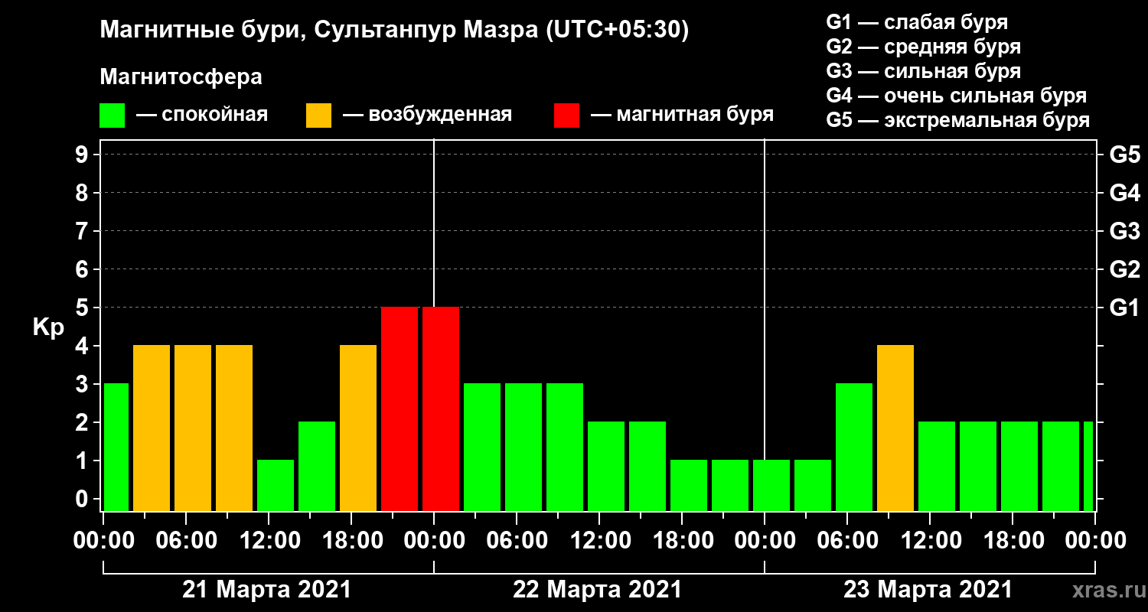
Task: Click the 'G2 — средняя буря' legend line
Action: tap(923, 46)
